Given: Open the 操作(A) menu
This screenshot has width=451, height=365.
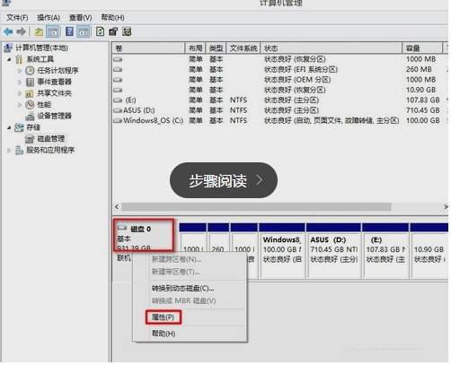Looking at the screenshot, I should pos(49,18).
